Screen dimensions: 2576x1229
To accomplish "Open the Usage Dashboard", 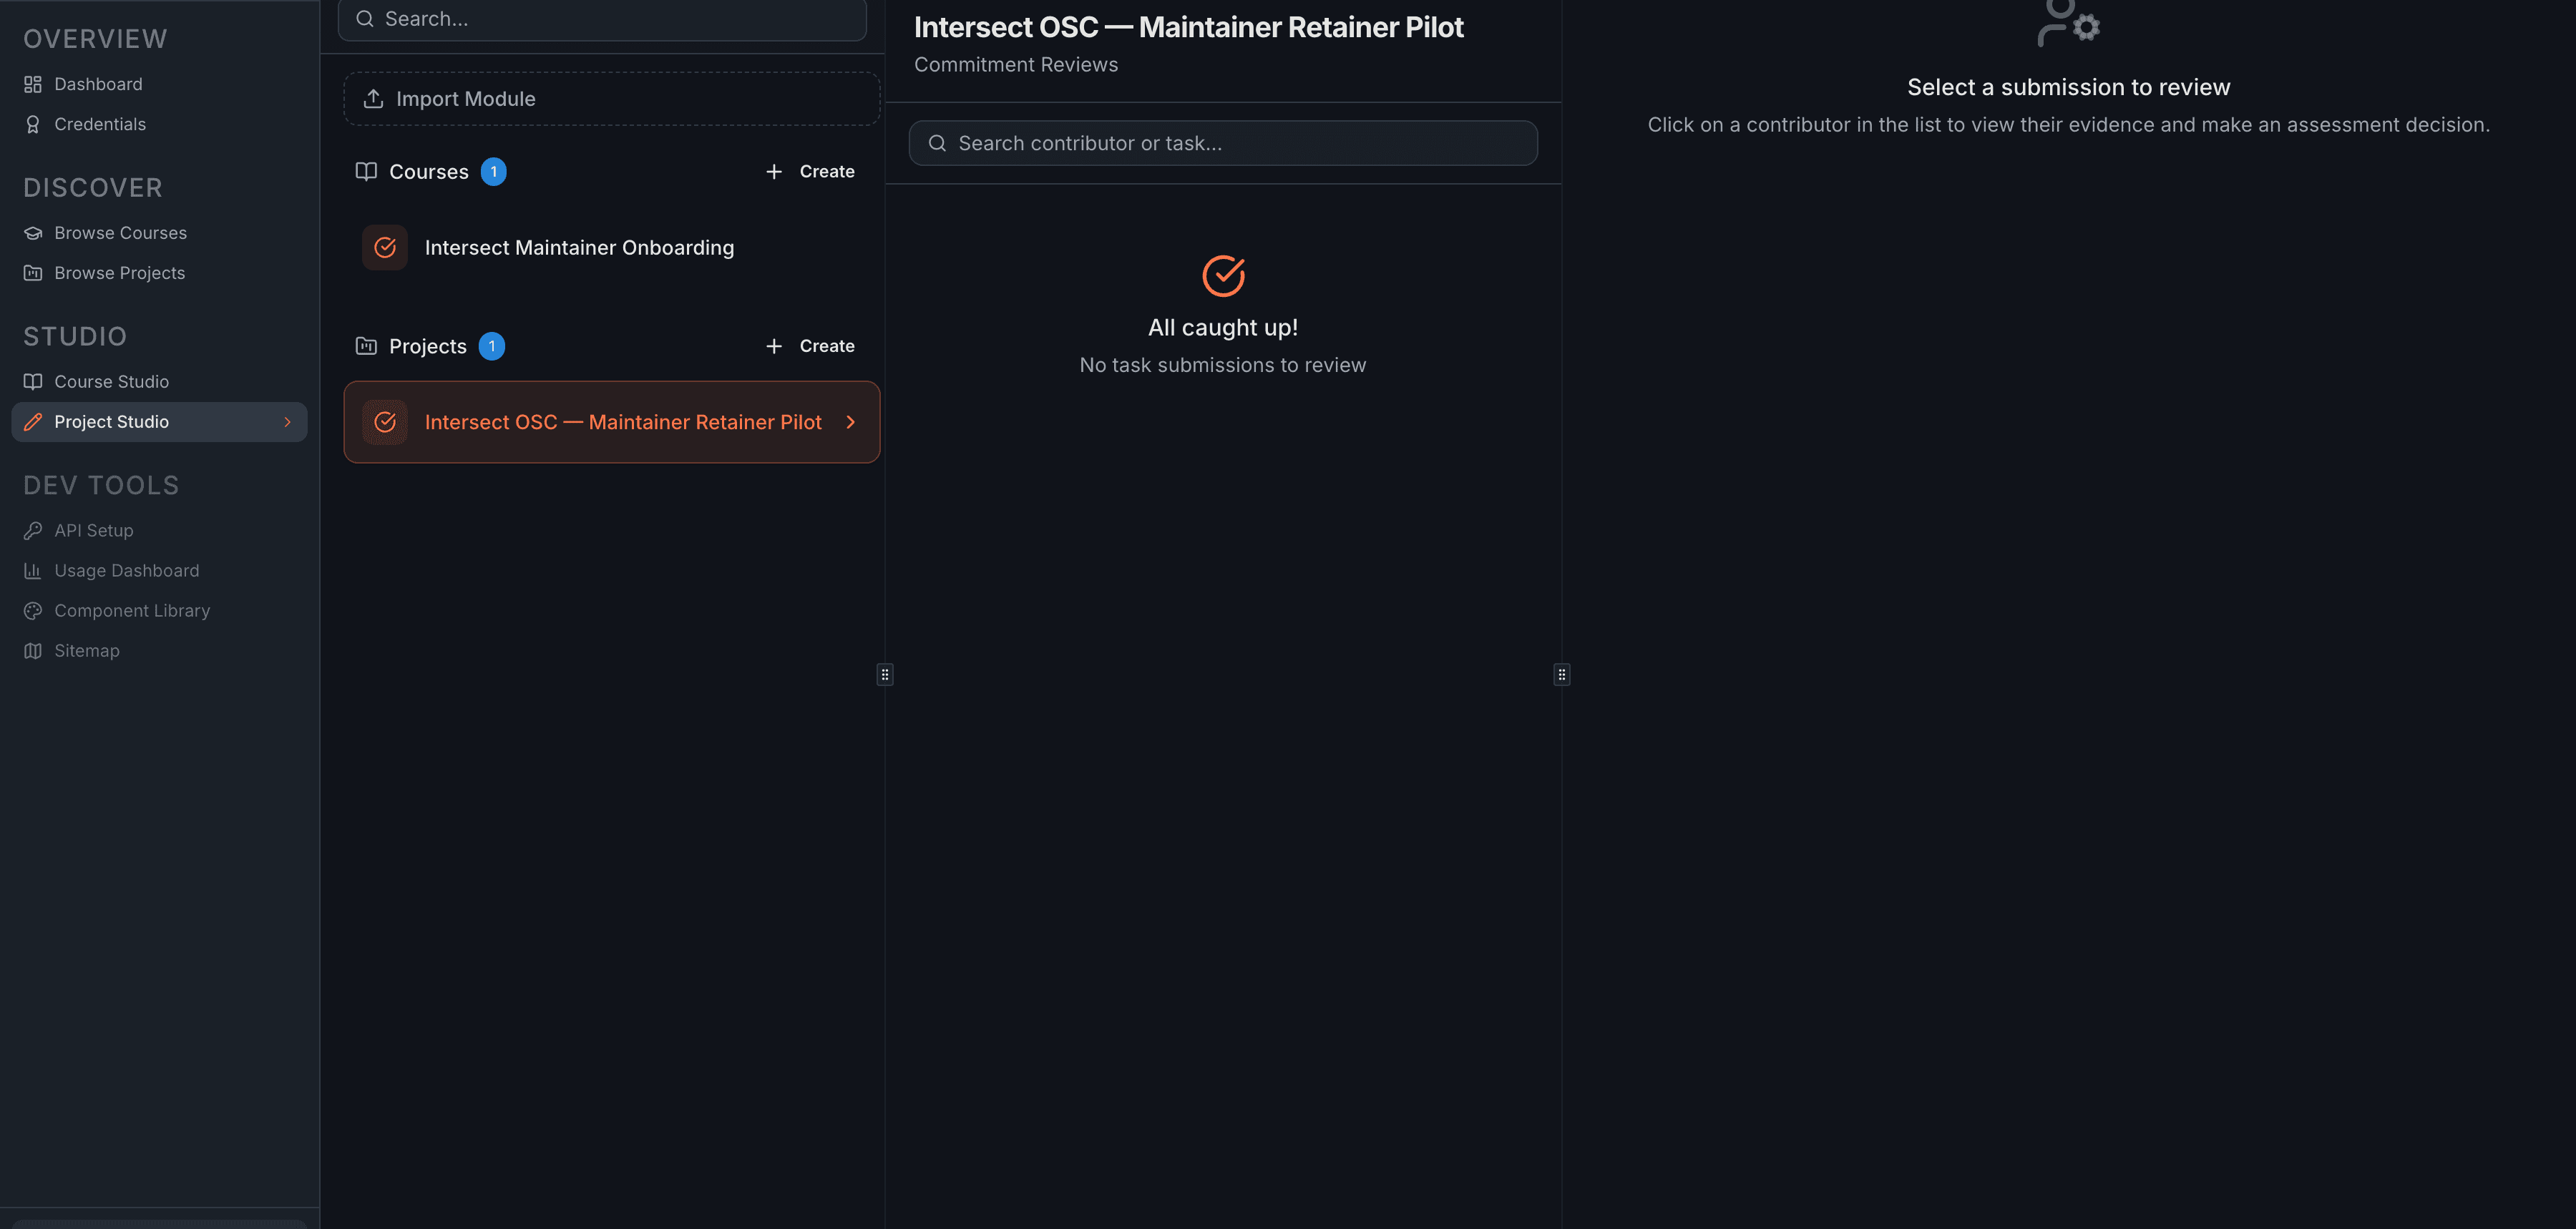I will click(127, 570).
